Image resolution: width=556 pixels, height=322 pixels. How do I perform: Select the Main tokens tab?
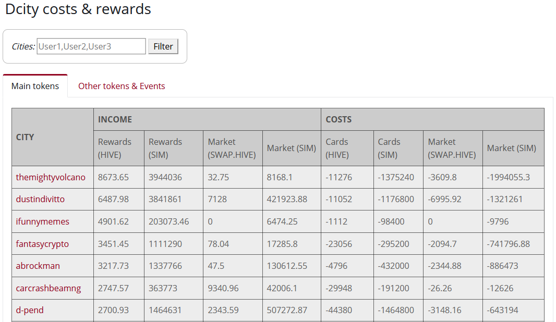tap(35, 86)
